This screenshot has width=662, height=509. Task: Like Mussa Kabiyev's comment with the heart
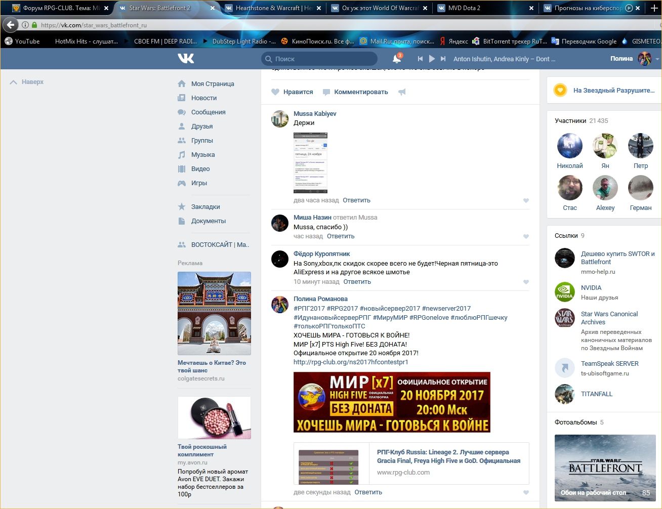point(526,200)
